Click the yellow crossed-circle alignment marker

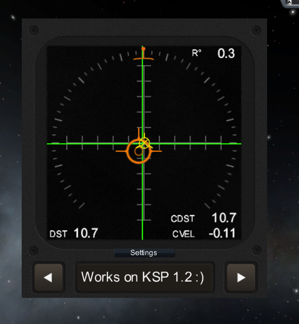click(x=145, y=143)
